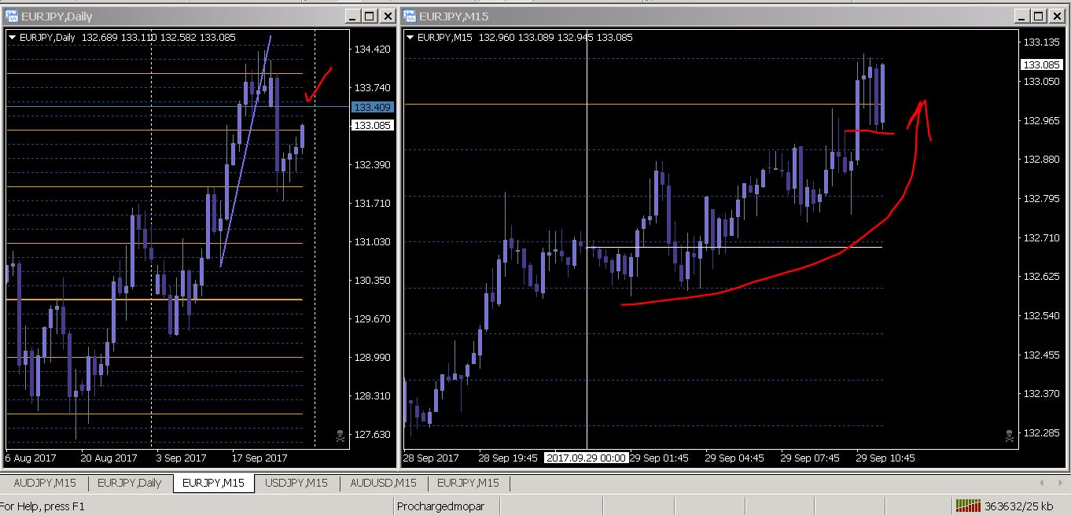Image resolution: width=1071 pixels, height=515 pixels.
Task: Click the 'For Help, press F1' status text
Action: click(42, 506)
